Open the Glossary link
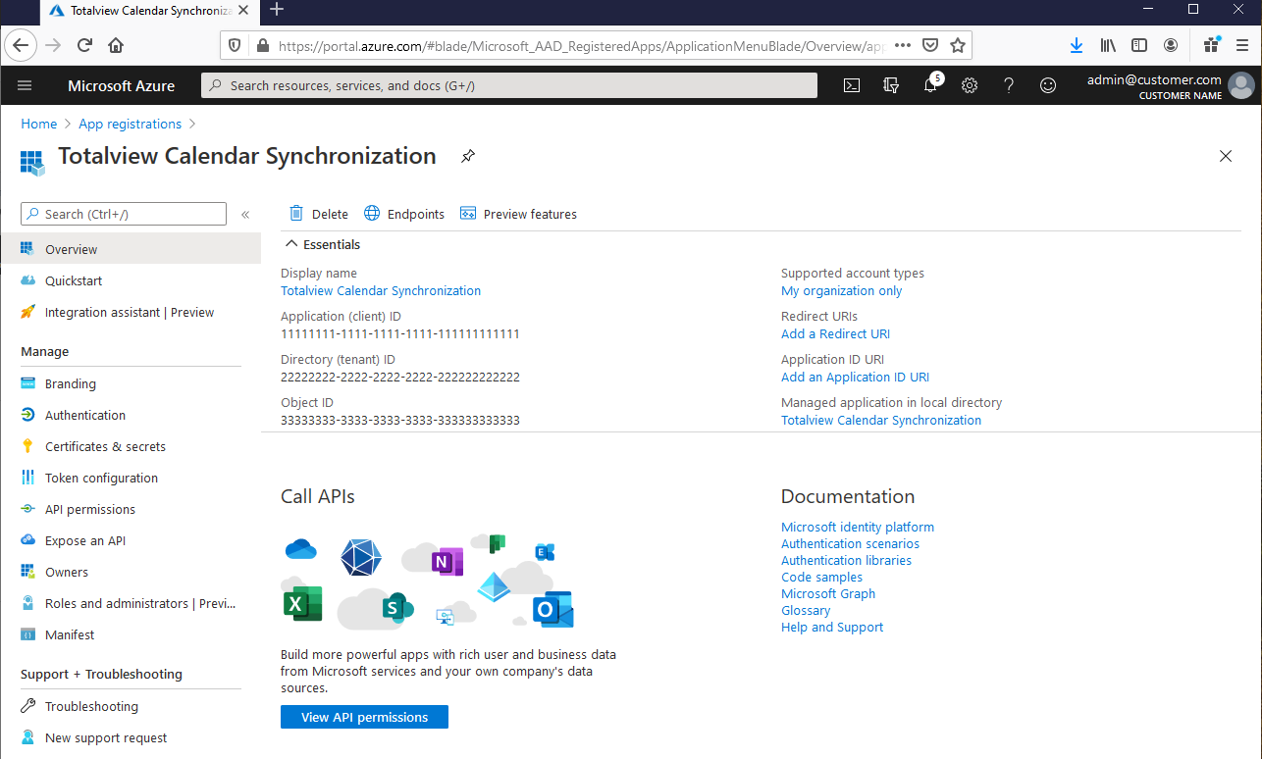The width and height of the screenshot is (1262, 759). click(x=806, y=610)
